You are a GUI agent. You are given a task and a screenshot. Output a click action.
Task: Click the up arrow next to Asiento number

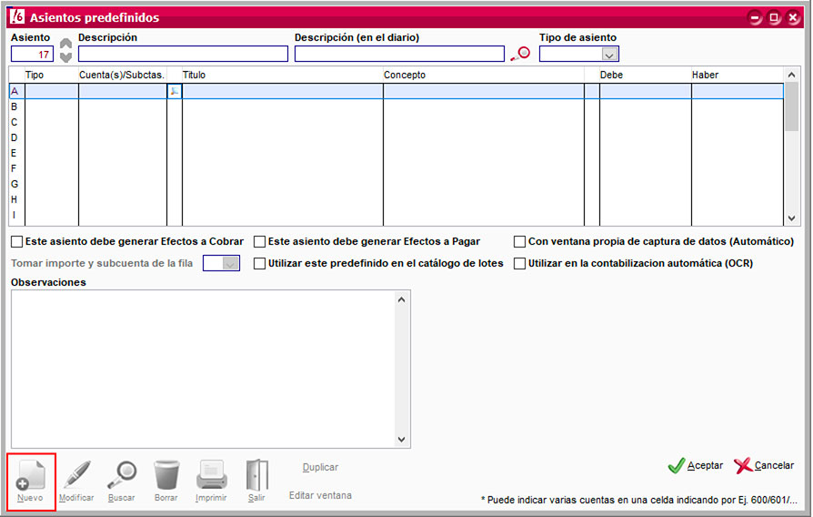tap(65, 43)
